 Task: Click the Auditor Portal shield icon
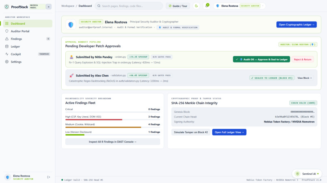7,31
